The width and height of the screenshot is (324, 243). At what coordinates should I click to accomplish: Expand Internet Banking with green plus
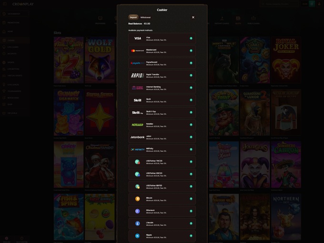click(191, 87)
